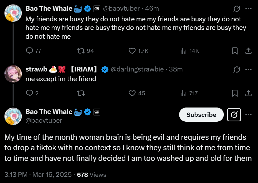
Task: Open more options on main tweet
Action: pos(248,115)
